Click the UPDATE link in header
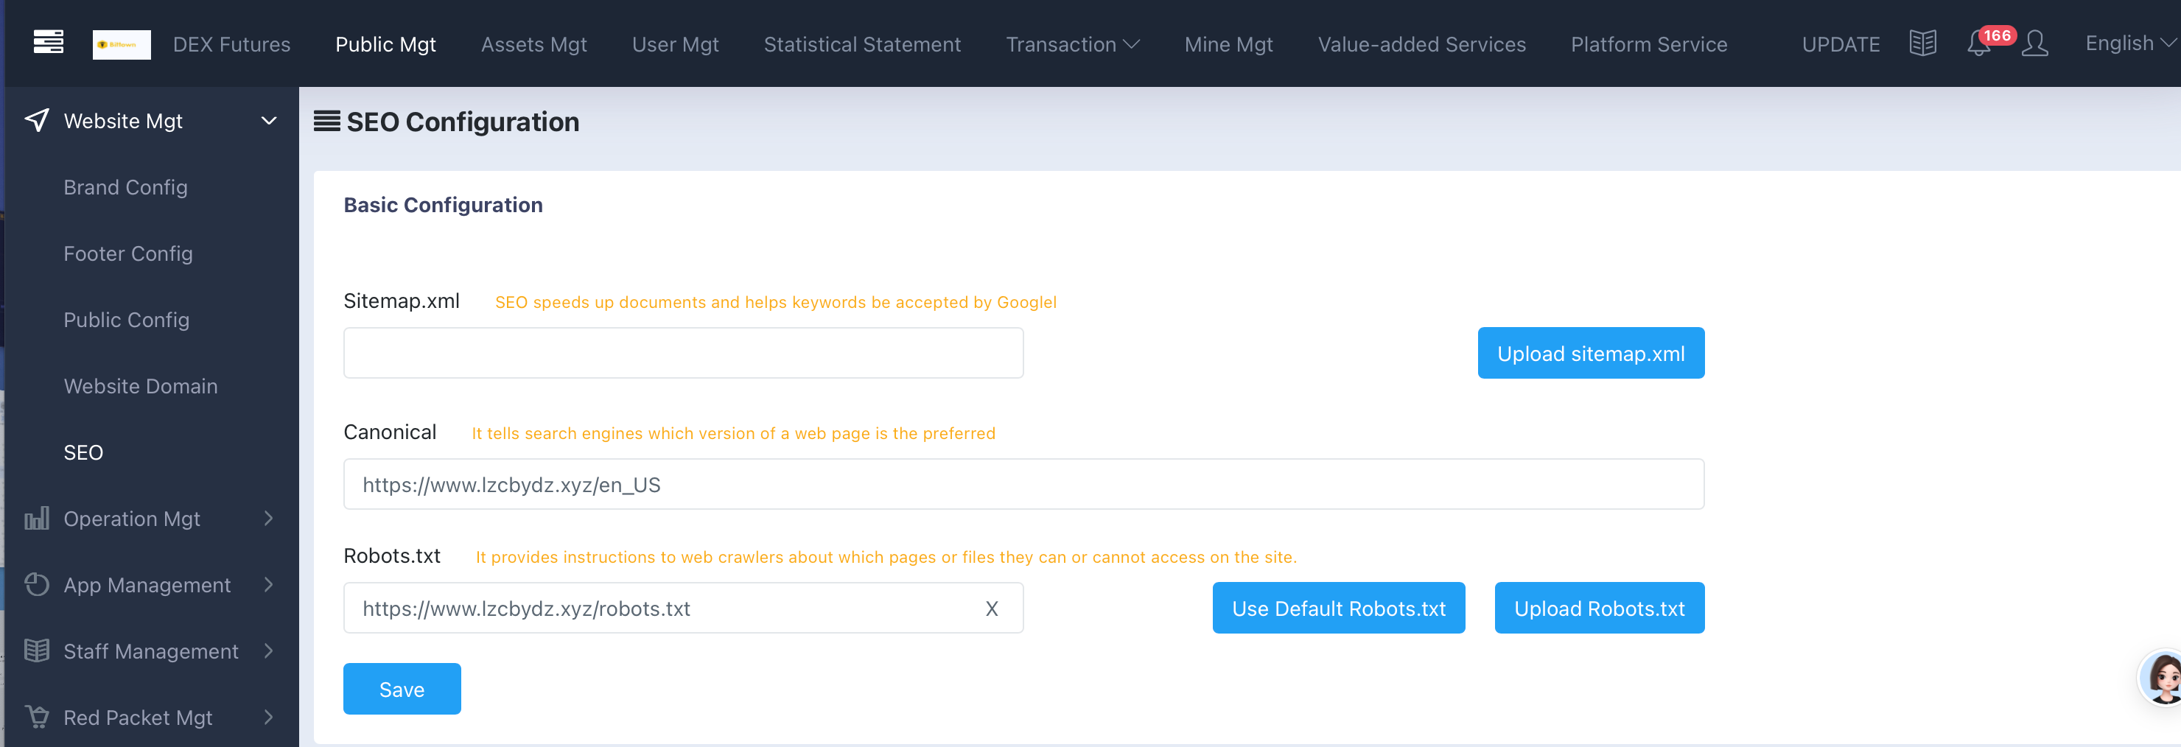Screen dimensions: 2181x747 click(1840, 44)
